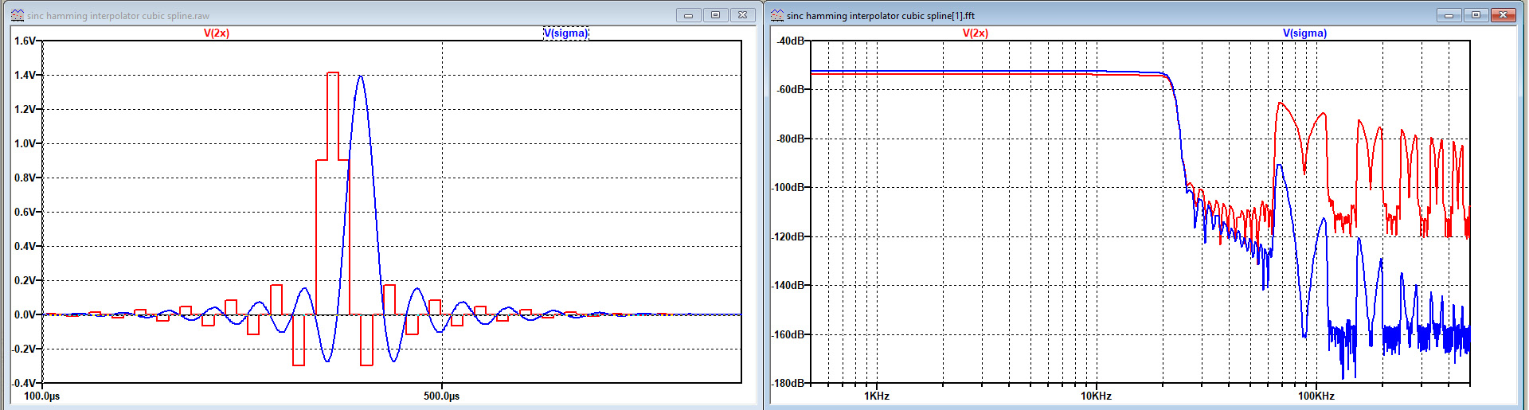Click the LTspice icon in the .fft window title

(x=777, y=15)
